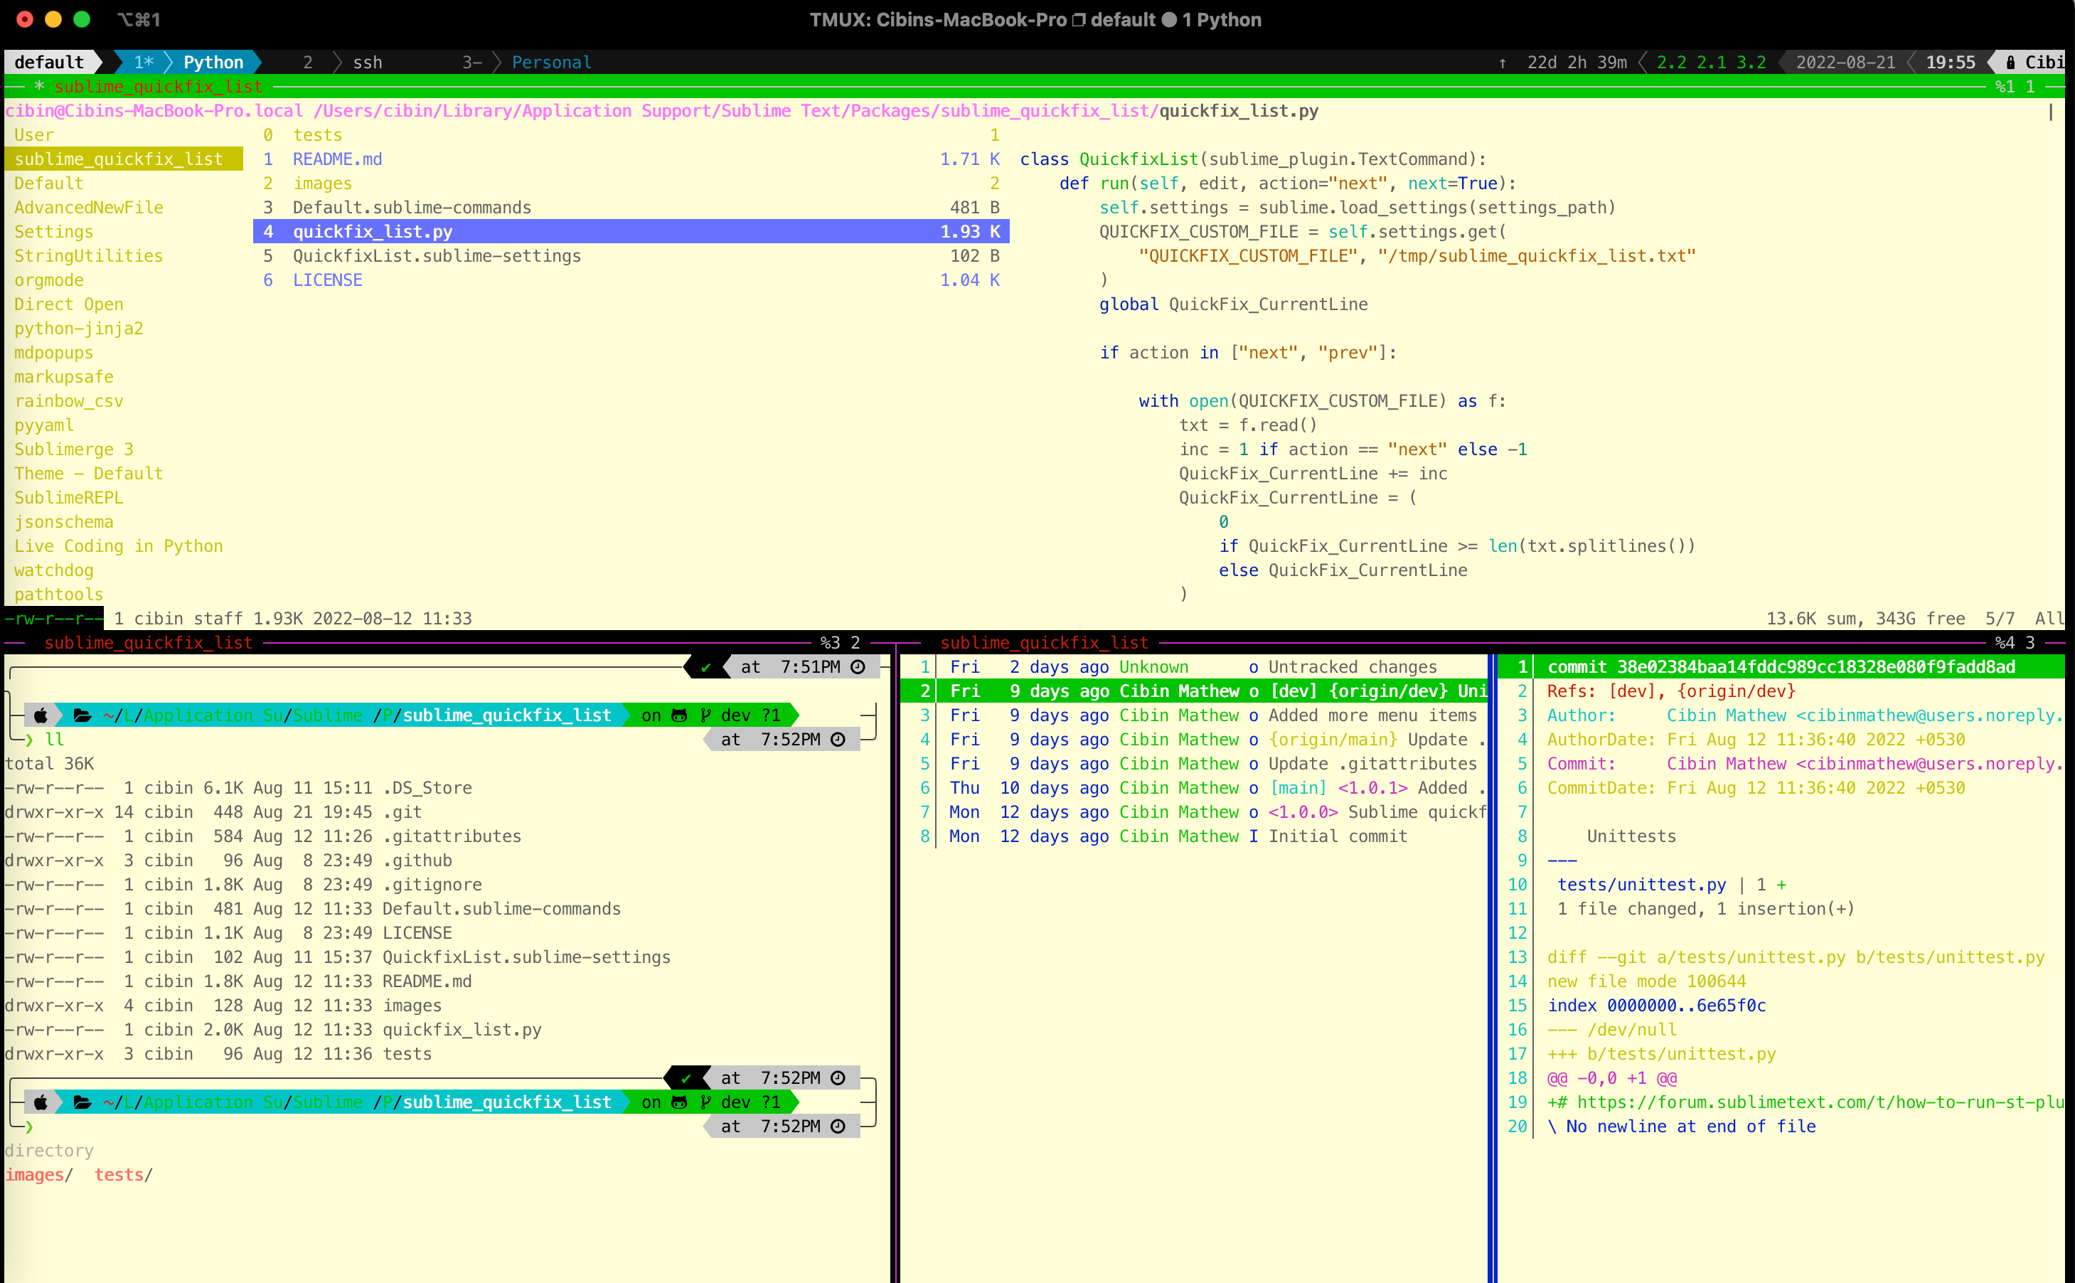
Task: Select the Python tmux window tab
Action: point(213,62)
